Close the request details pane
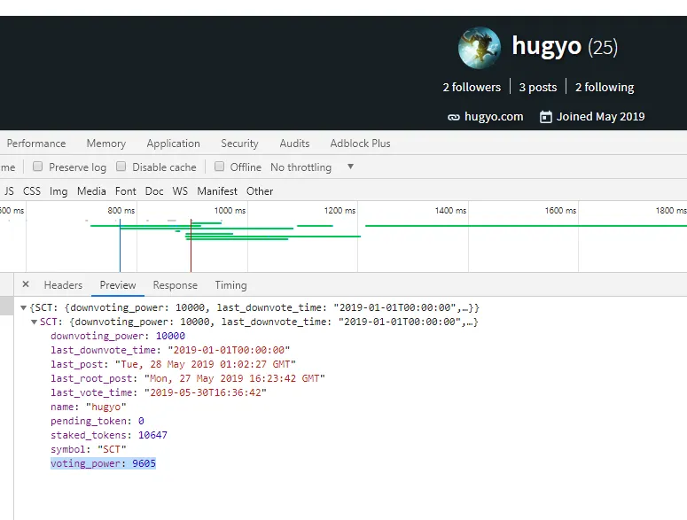687x520 pixels. coord(26,284)
